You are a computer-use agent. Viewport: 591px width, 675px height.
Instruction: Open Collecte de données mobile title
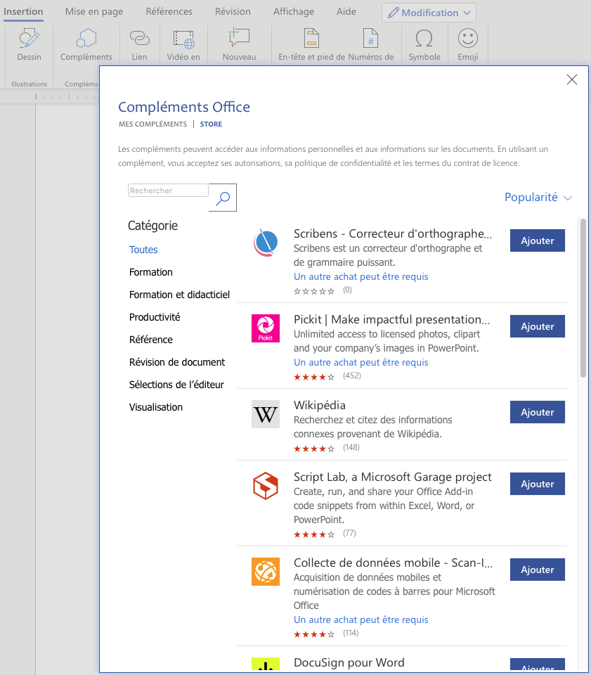(x=393, y=562)
